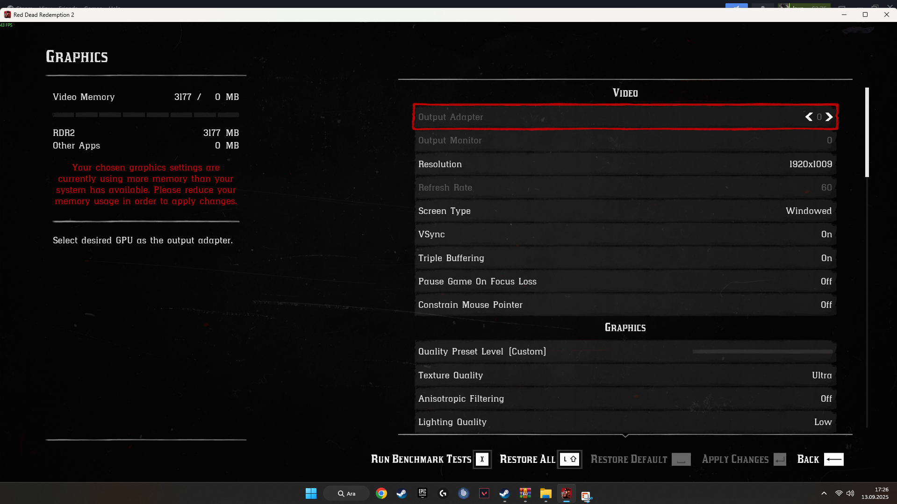Click the settings list scrollbar thumb
The height and width of the screenshot is (504, 897).
click(867, 133)
